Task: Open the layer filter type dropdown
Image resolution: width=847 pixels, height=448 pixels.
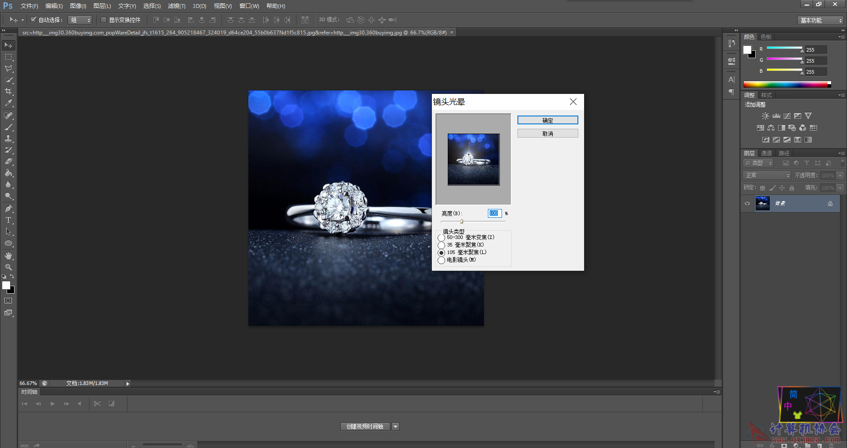Action: 759,163
